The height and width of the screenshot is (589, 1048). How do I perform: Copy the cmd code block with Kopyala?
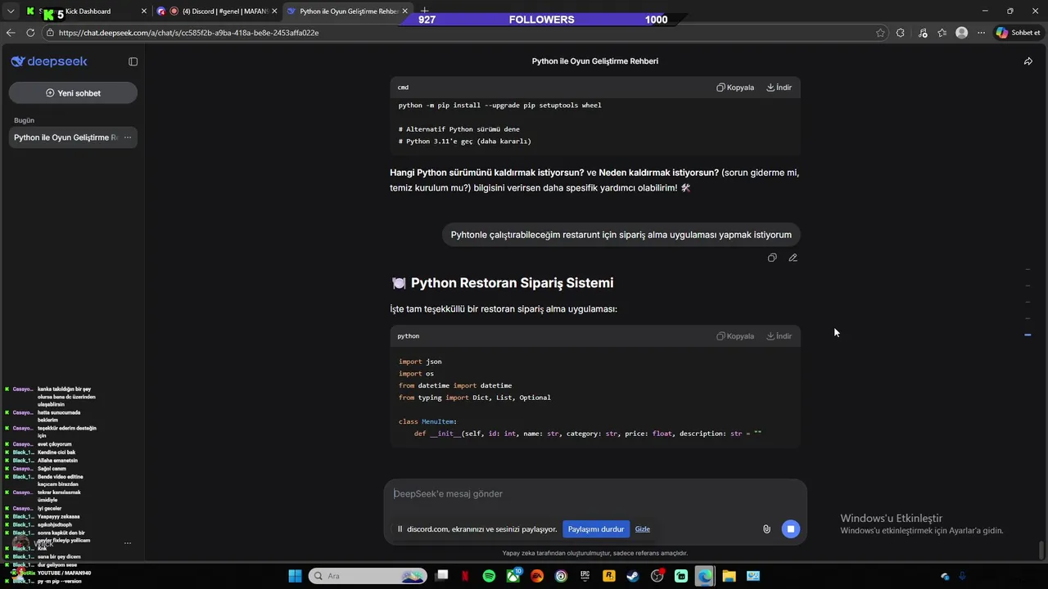pyautogui.click(x=735, y=88)
